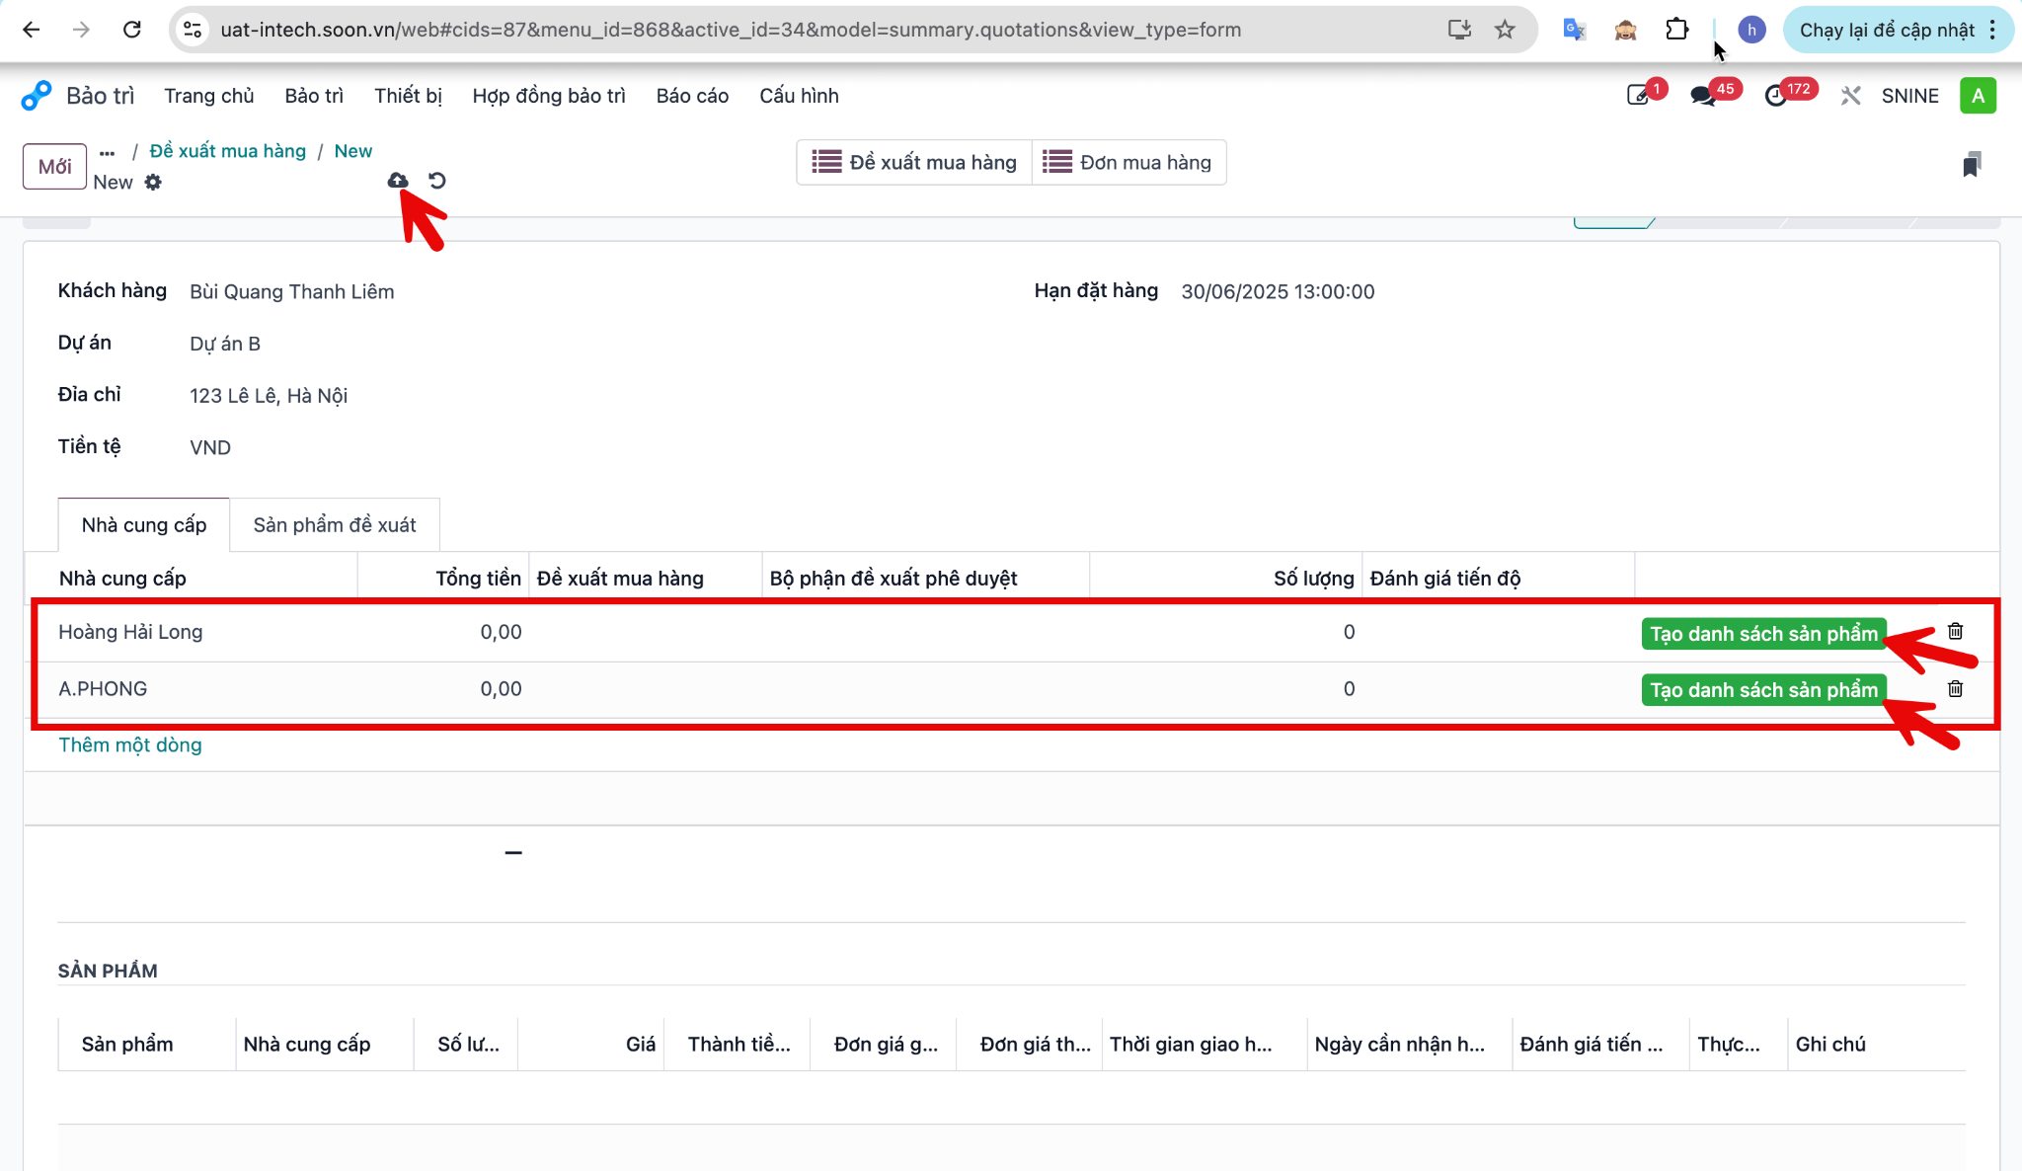2022x1171 pixels.
Task: Click Thêm một dòng link
Action: point(130,745)
